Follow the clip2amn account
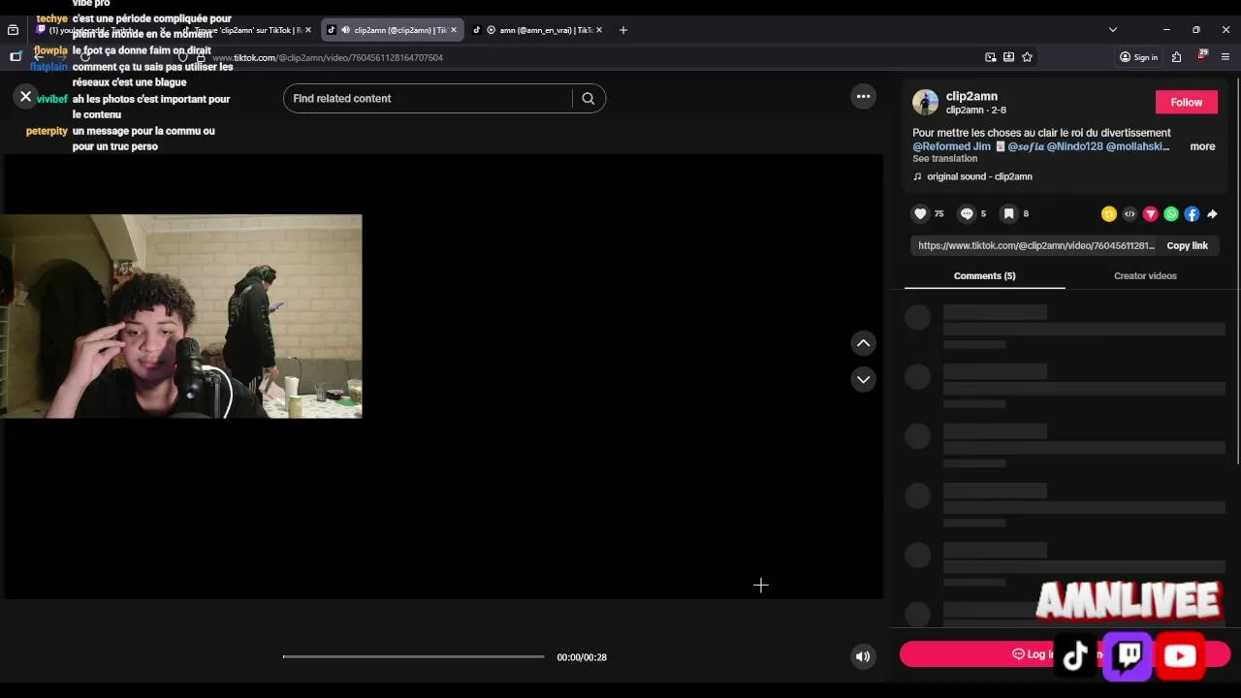 [x=1186, y=102]
